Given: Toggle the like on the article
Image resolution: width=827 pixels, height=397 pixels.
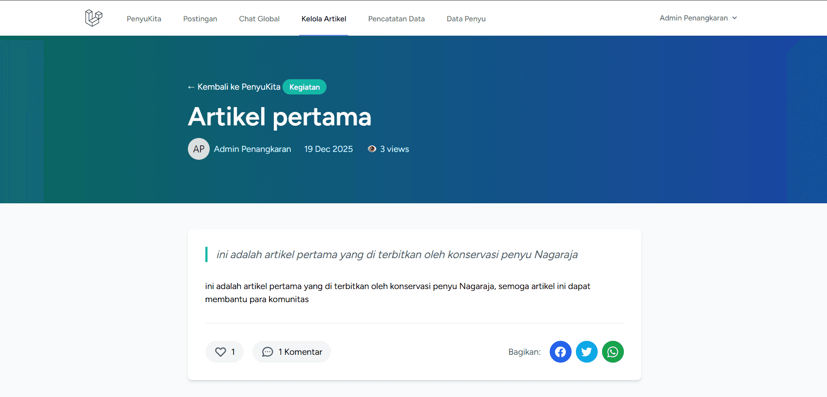Looking at the screenshot, I should 224,352.
